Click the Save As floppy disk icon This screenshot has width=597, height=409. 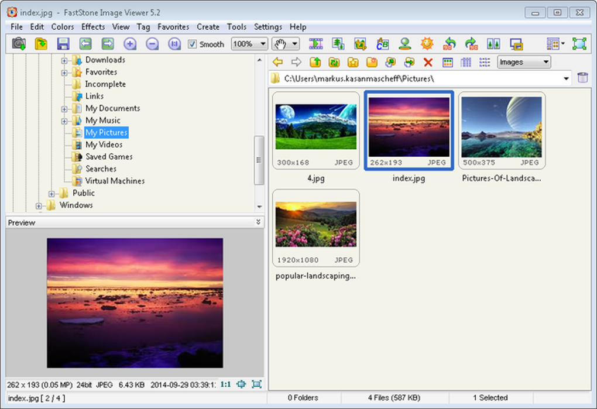click(x=63, y=44)
